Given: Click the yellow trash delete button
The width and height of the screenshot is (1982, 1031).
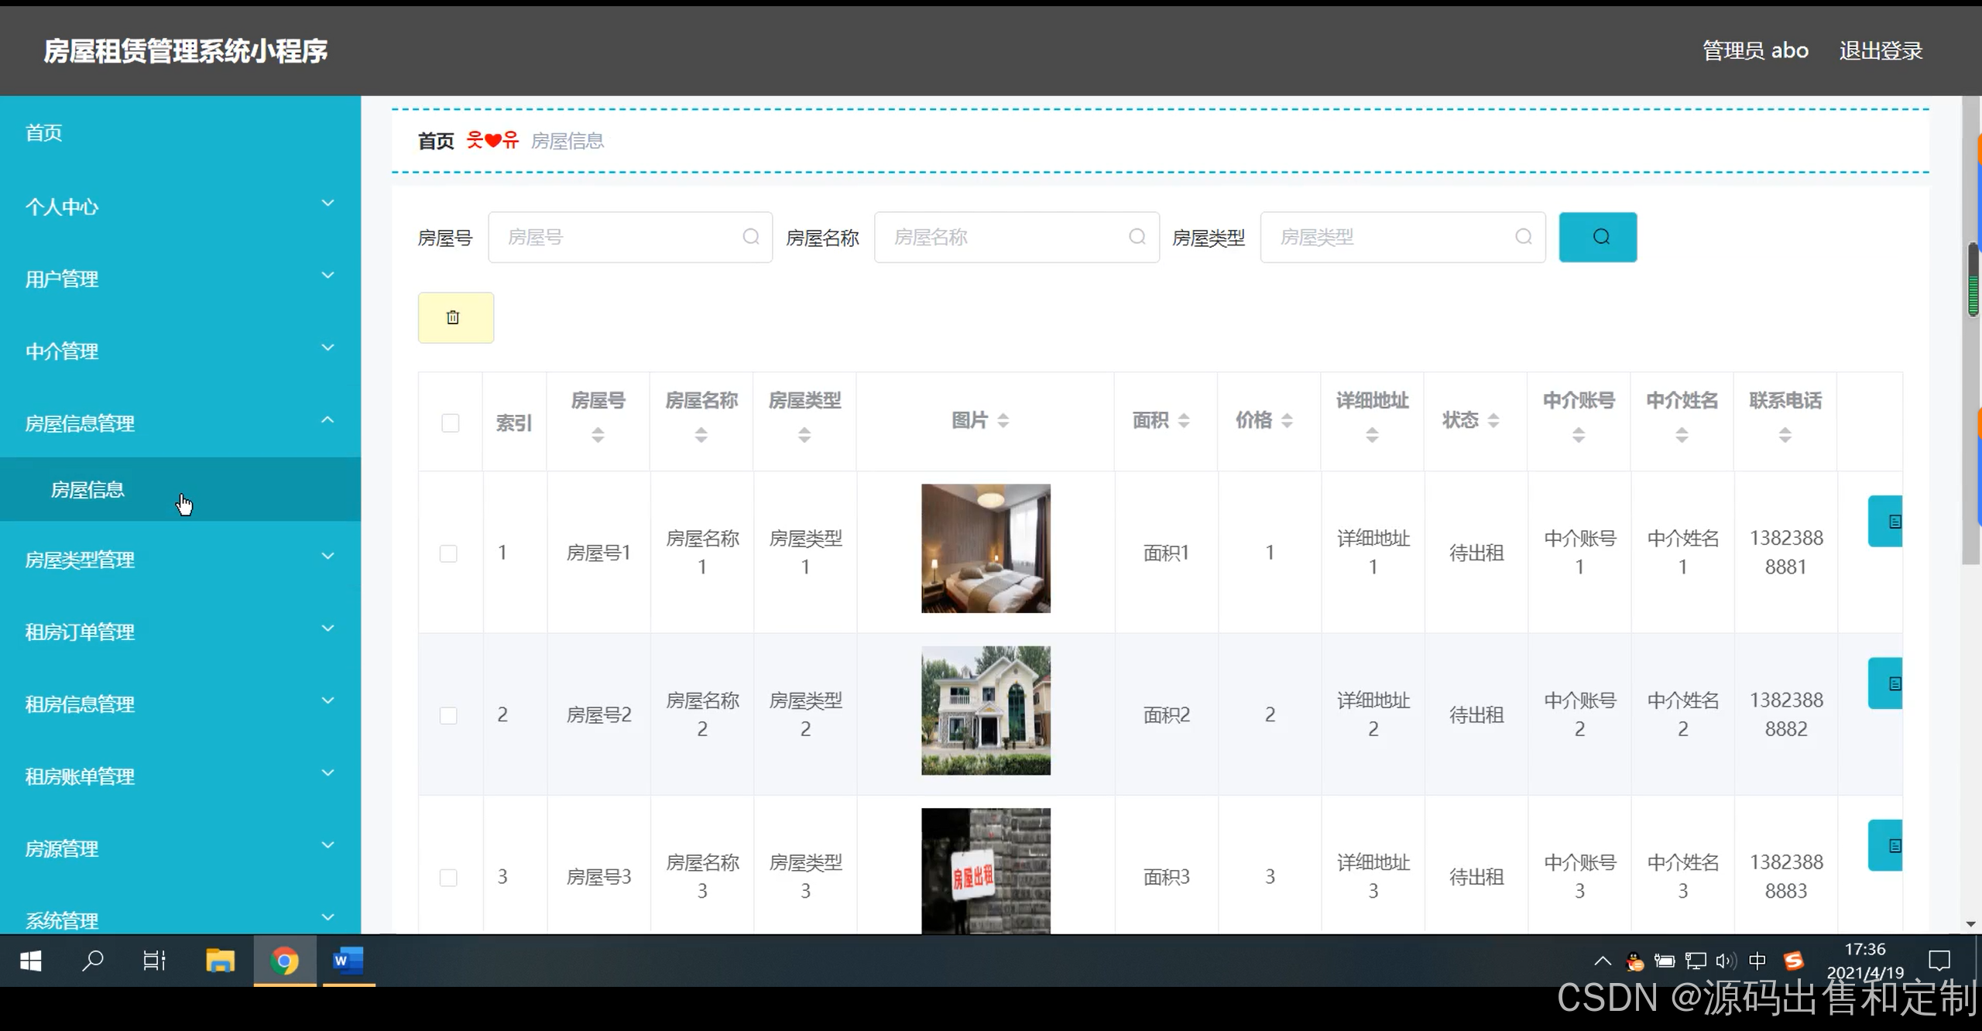Looking at the screenshot, I should [x=455, y=317].
